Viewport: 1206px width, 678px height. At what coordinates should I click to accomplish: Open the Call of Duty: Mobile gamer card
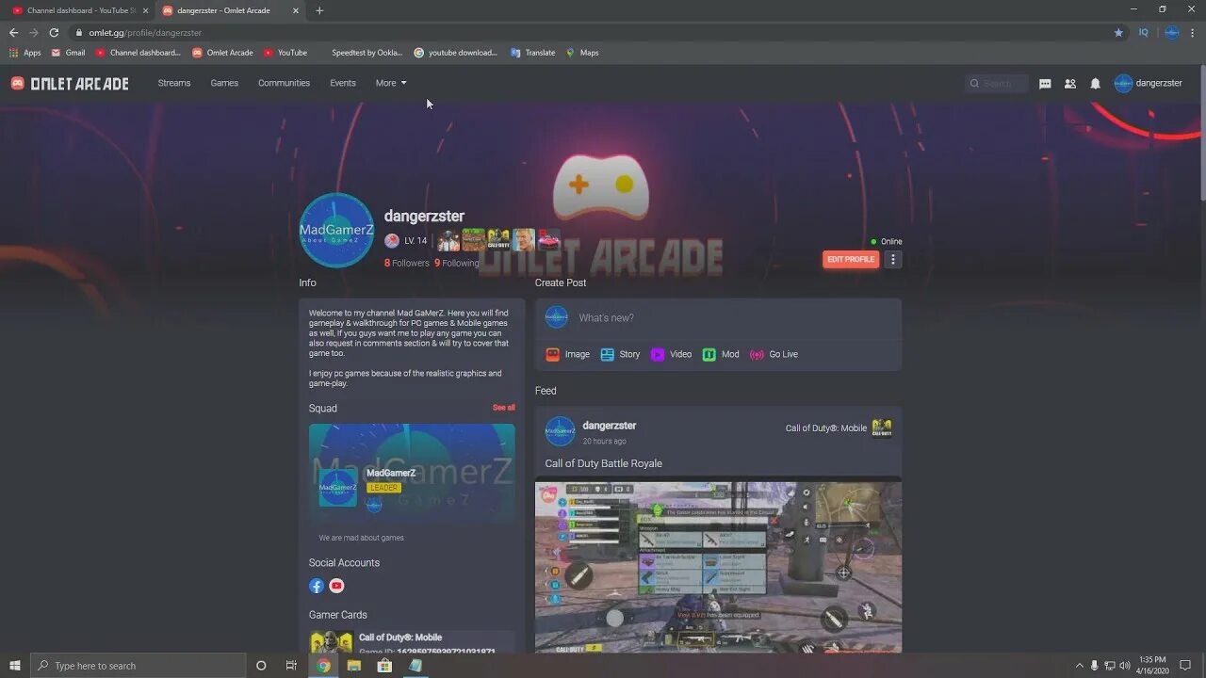(x=412, y=642)
